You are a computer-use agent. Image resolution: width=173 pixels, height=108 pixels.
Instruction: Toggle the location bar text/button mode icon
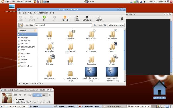(x=21, y=25)
